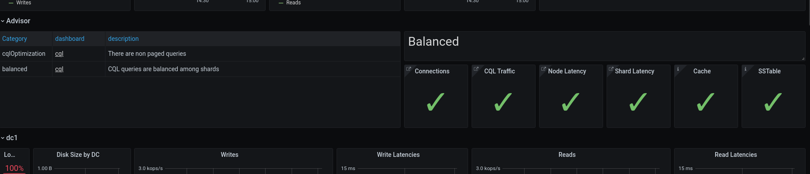The width and height of the screenshot is (810, 174).
Task: Collapse the Advisor row section
Action: pos(15,21)
